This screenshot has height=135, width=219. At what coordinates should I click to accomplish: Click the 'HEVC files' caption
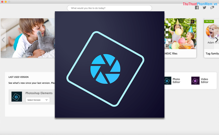[x=171, y=54]
